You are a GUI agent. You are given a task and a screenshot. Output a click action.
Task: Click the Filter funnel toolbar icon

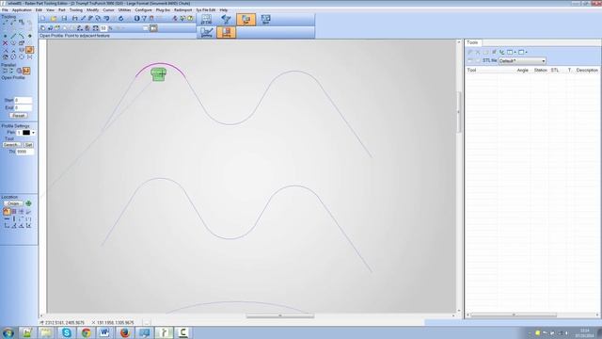pyautogui.click(x=144, y=19)
